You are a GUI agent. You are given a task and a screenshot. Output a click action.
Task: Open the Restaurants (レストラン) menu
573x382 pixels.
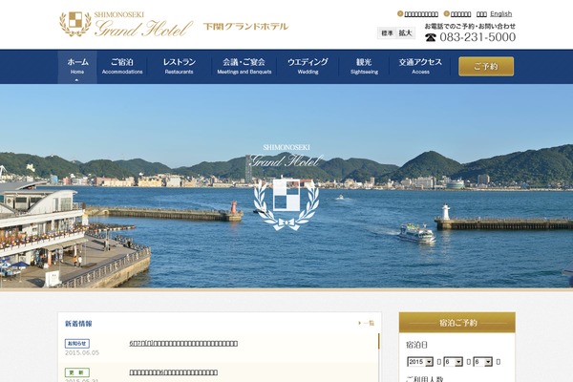[180, 67]
